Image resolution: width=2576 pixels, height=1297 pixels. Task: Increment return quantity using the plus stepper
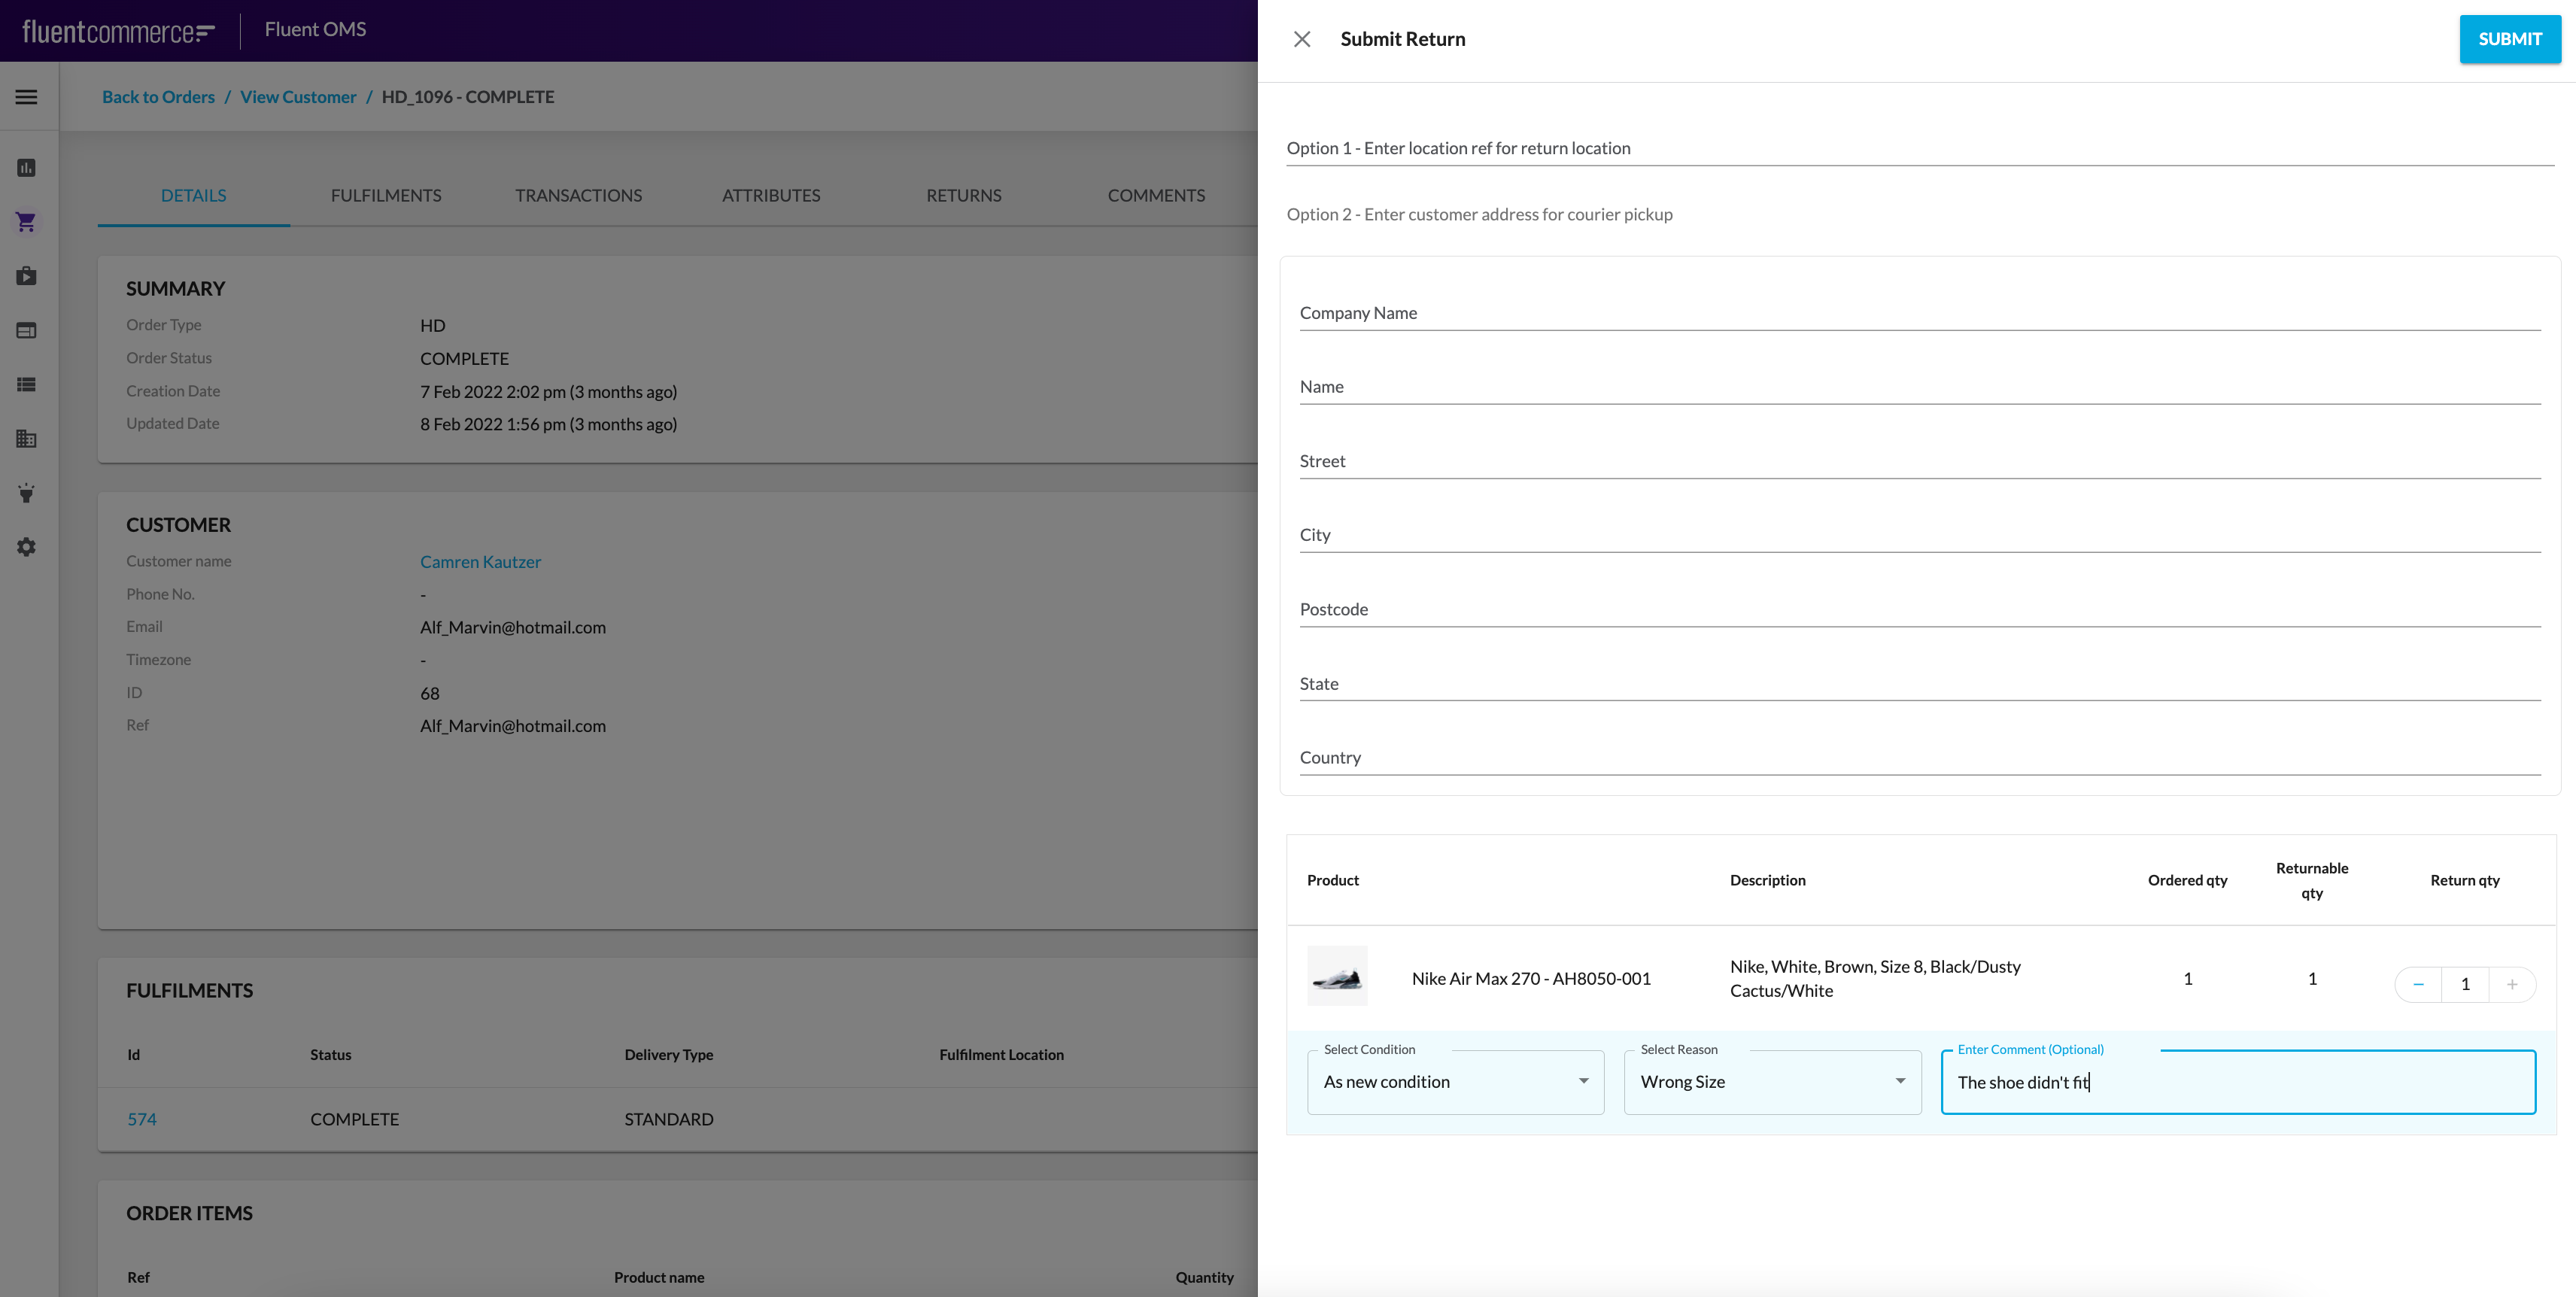coord(2511,980)
